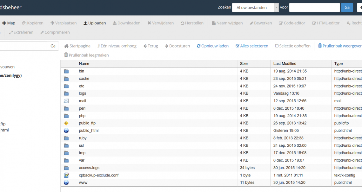Click Extraheren to extract archive
362x192 pixels.
tap(21, 32)
